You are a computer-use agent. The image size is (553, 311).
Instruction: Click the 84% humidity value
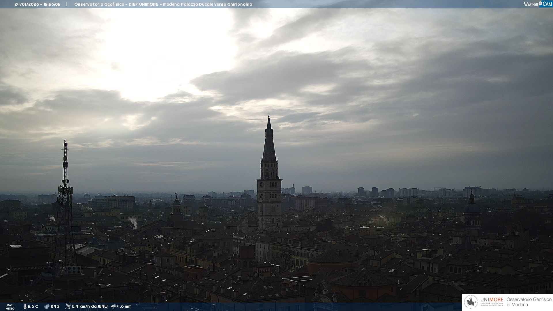click(x=55, y=306)
